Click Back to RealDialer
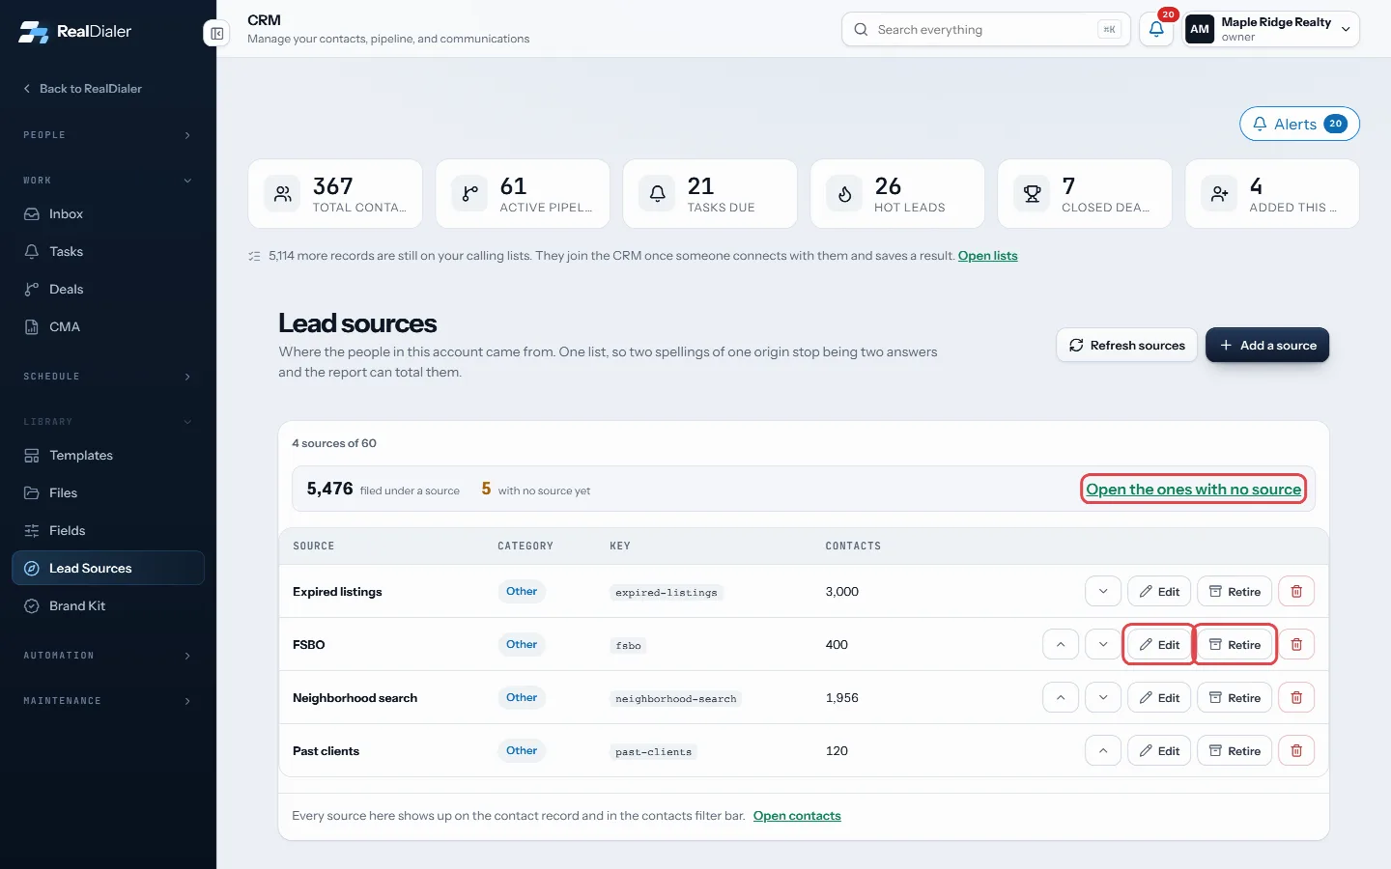 click(x=82, y=89)
